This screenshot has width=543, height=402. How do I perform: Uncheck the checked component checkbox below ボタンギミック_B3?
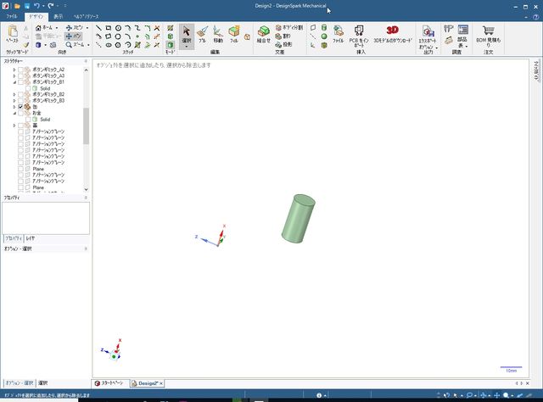pos(20,107)
